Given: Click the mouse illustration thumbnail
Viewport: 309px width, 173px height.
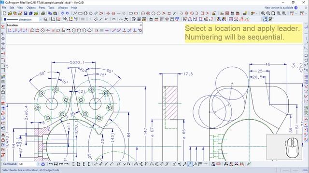Looking at the screenshot, I should (x=284, y=147).
